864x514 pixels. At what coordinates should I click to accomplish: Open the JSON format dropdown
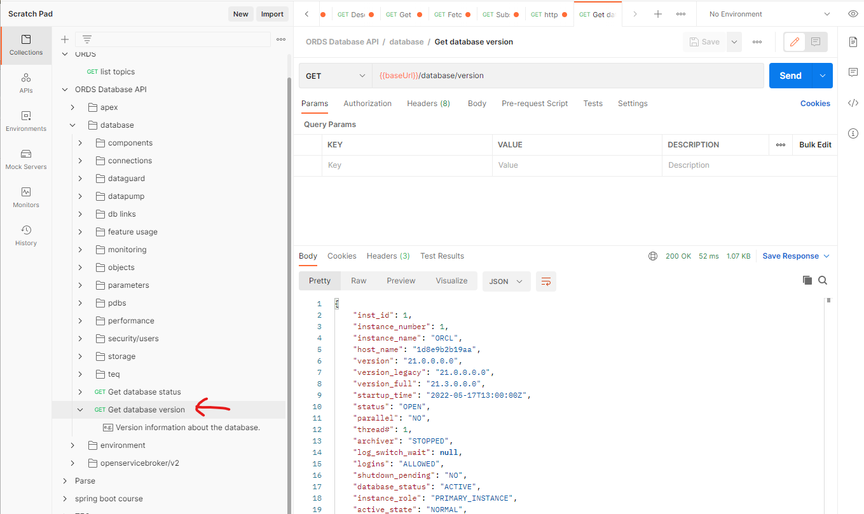506,281
